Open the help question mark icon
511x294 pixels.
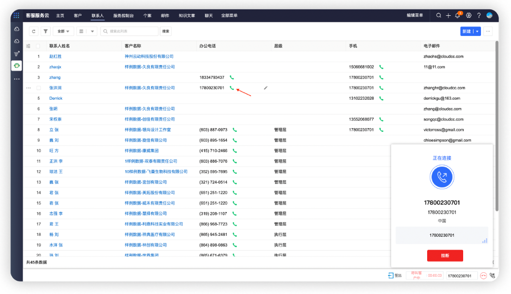478,15
